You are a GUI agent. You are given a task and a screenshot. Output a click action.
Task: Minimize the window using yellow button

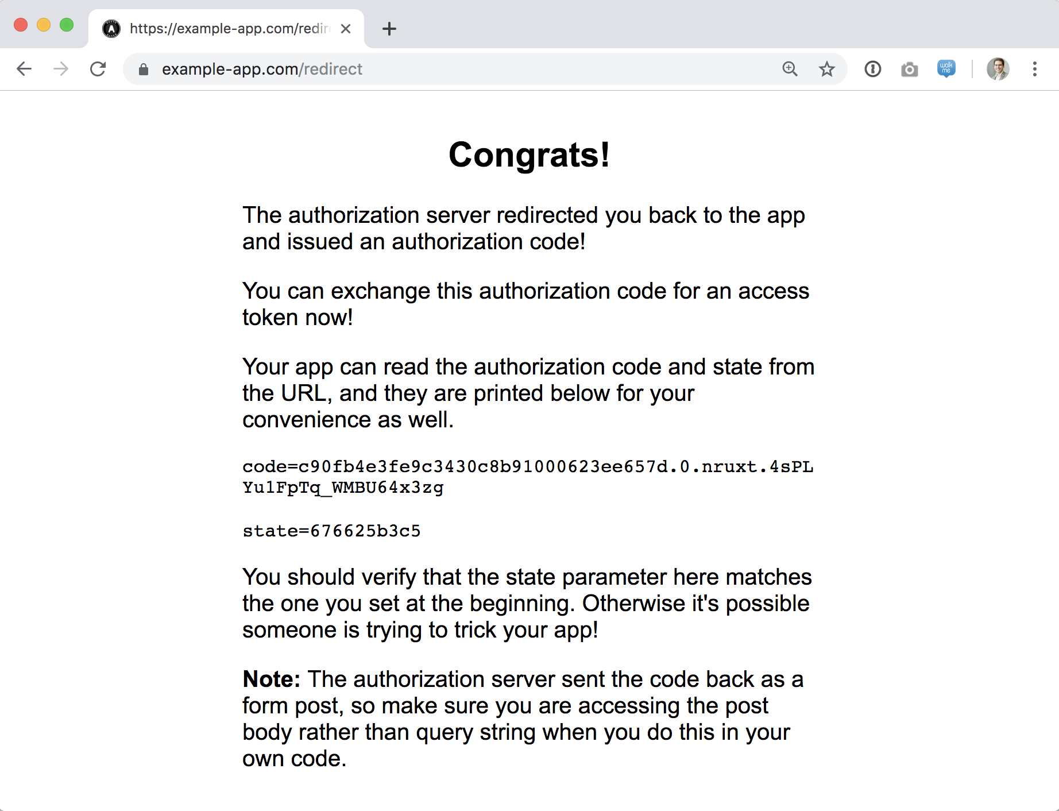pyautogui.click(x=44, y=25)
